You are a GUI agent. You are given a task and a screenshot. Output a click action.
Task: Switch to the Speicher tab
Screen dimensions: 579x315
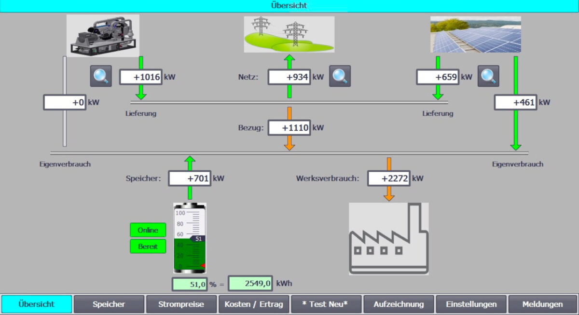pos(109,304)
